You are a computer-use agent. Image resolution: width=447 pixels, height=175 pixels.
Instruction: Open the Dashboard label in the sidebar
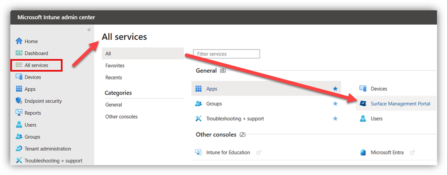click(36, 53)
